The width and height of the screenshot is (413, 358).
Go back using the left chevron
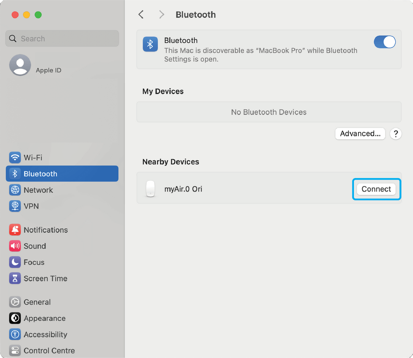click(141, 15)
